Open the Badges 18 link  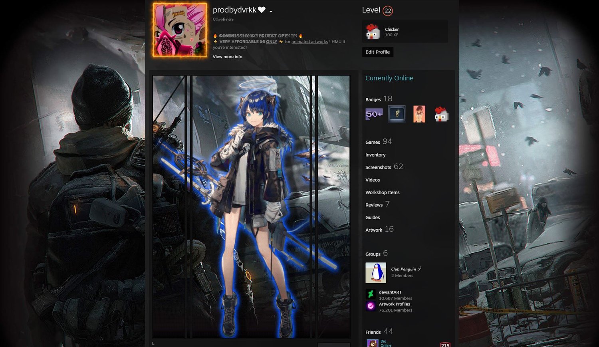[x=379, y=99]
